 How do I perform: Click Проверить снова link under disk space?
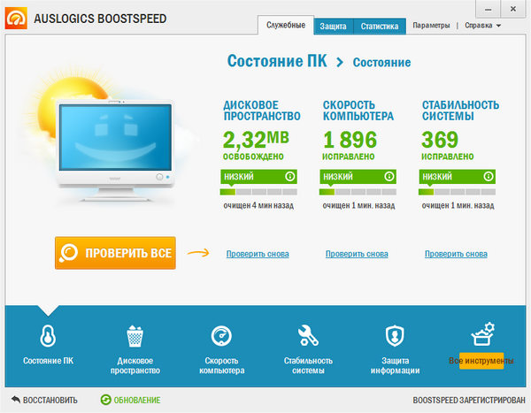click(x=257, y=255)
